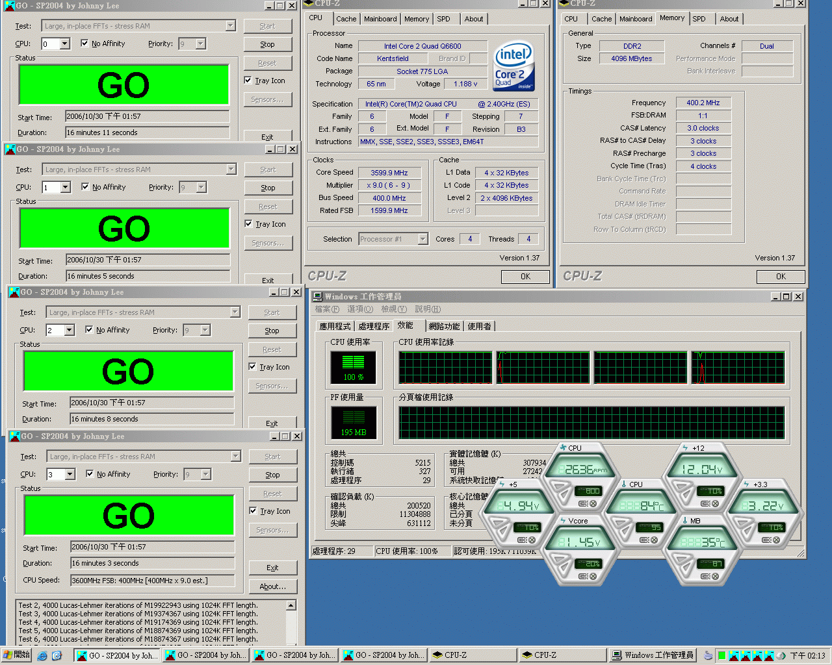Image resolution: width=832 pixels, height=665 pixels.
Task: Click Stop in CPU 2 SP2004 window
Action: pyautogui.click(x=272, y=331)
